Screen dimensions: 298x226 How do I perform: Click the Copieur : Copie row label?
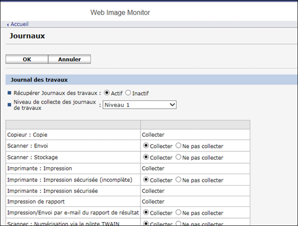point(27,135)
